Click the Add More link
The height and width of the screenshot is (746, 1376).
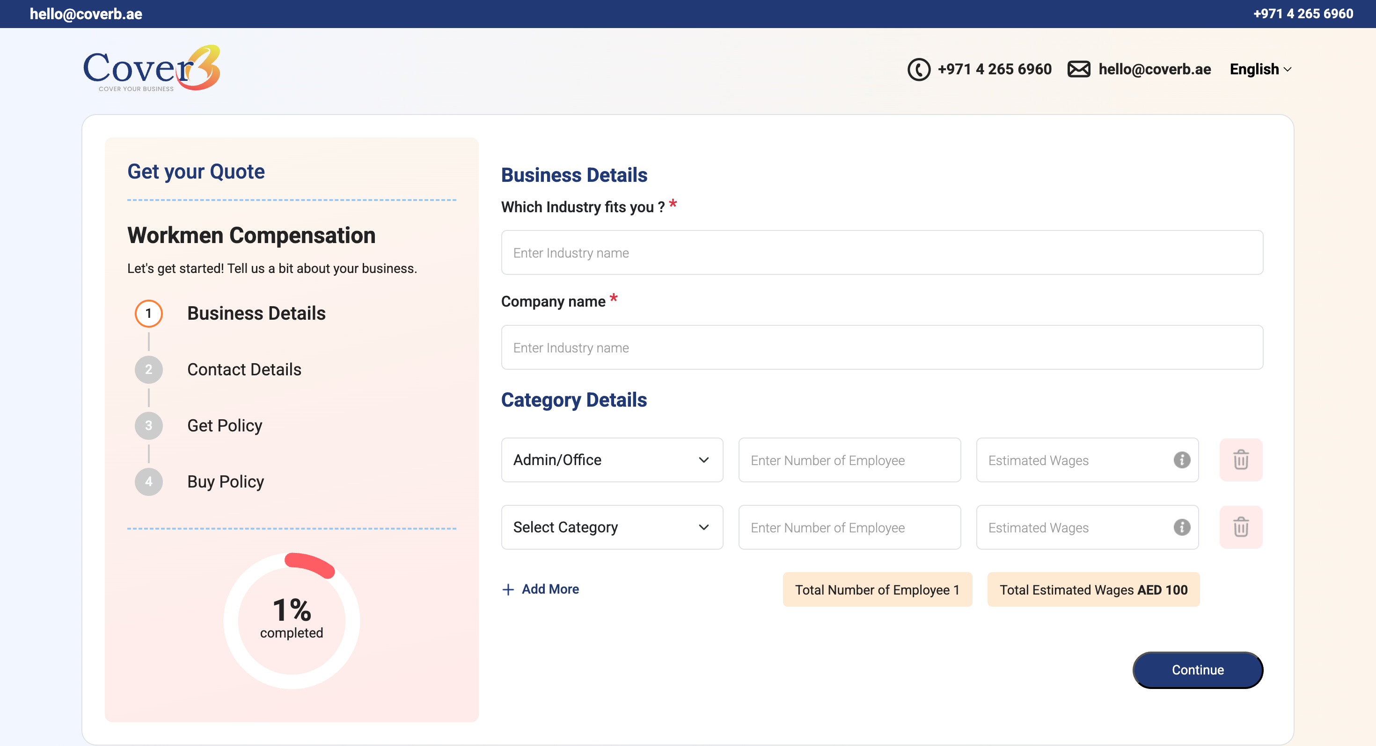tap(550, 589)
